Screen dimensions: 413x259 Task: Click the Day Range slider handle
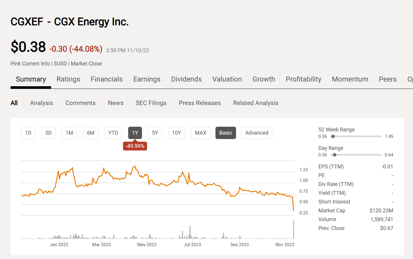click(335, 155)
